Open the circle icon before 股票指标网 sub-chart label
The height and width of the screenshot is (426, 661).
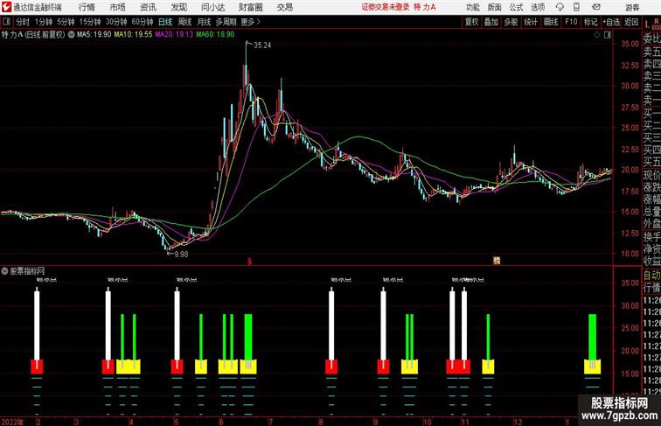click(x=4, y=271)
